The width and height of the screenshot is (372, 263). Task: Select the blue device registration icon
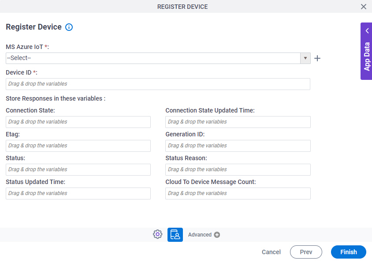coord(175,234)
